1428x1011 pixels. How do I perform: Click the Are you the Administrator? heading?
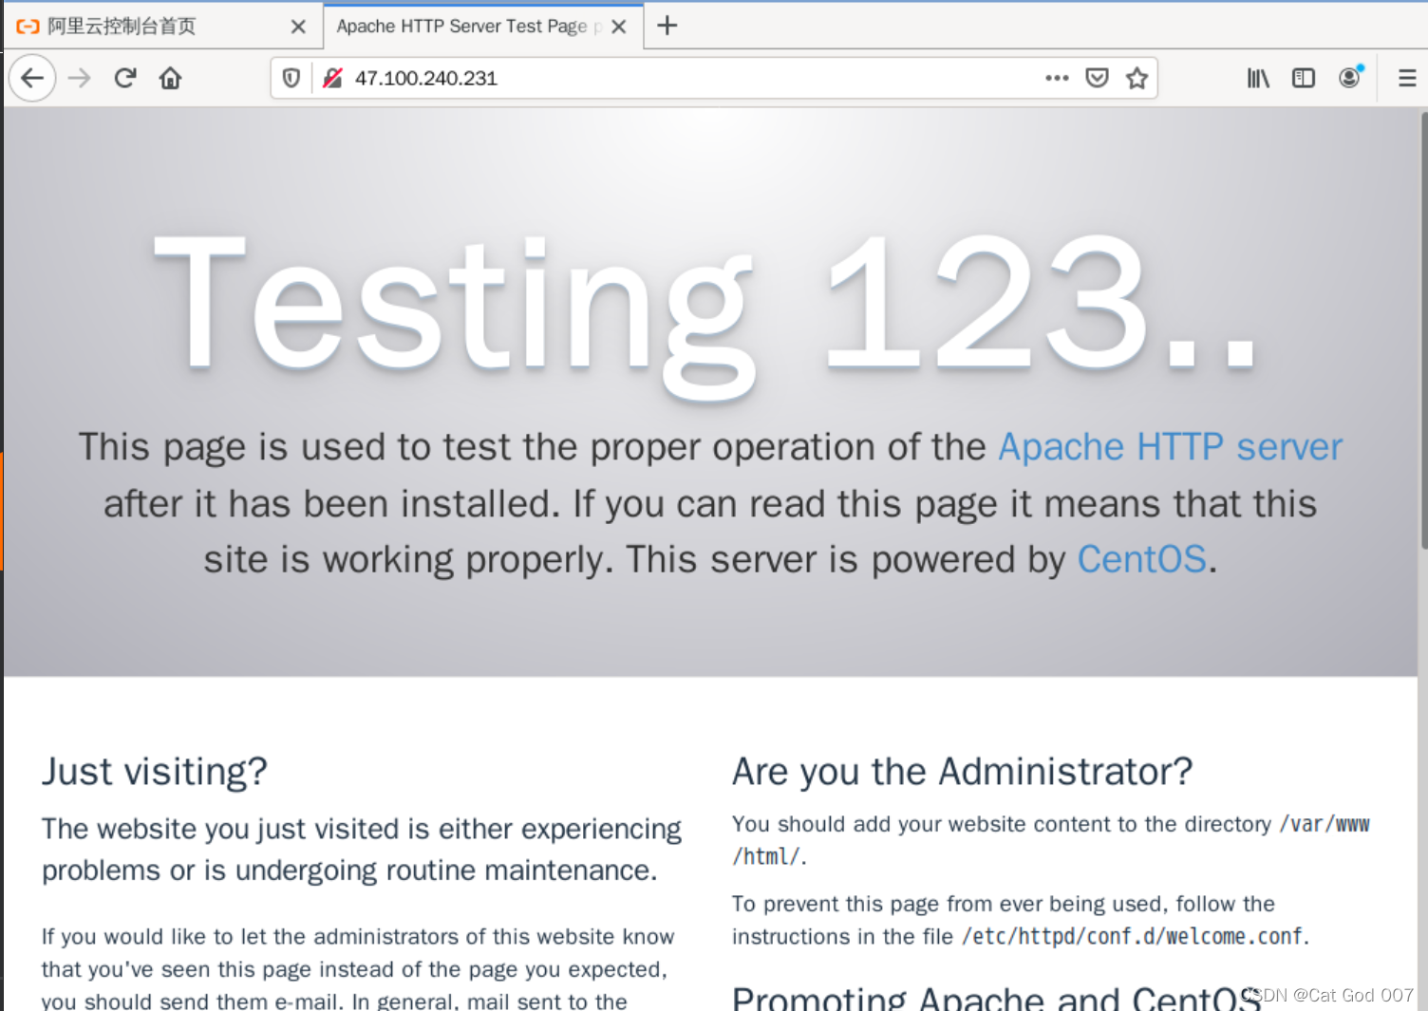tap(962, 772)
